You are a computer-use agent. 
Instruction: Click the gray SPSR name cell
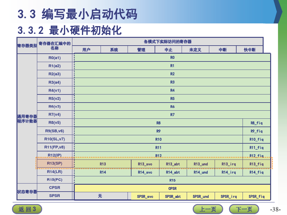point(55,196)
